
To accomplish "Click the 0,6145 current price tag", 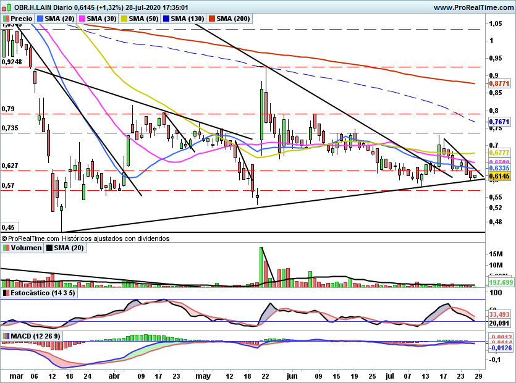I will [x=499, y=176].
